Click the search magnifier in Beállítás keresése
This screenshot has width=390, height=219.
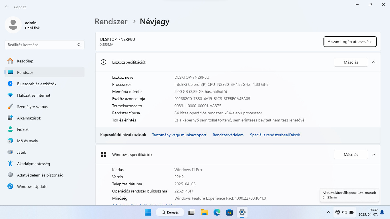click(79, 45)
